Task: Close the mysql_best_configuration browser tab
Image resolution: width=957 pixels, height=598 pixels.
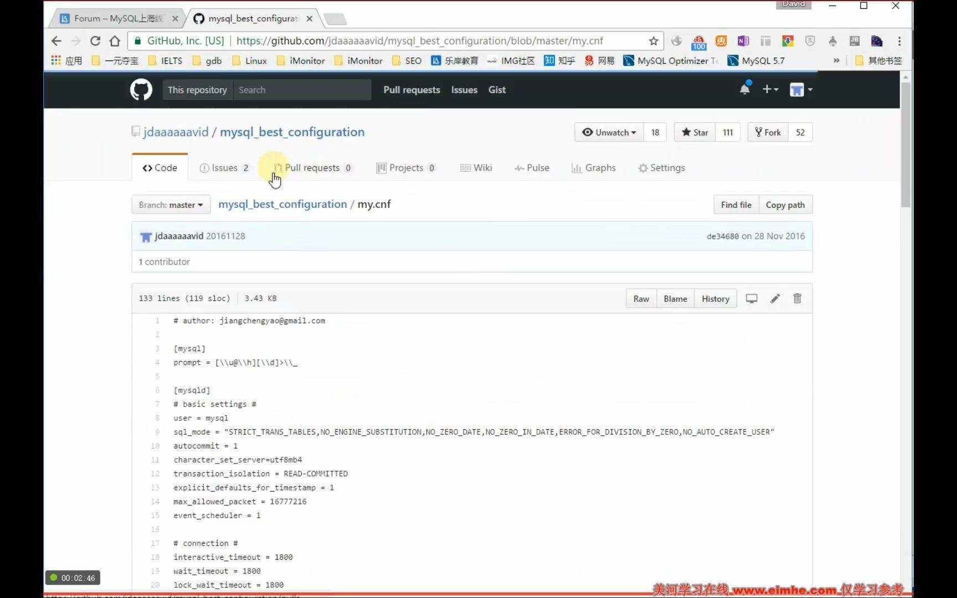Action: 310,18
